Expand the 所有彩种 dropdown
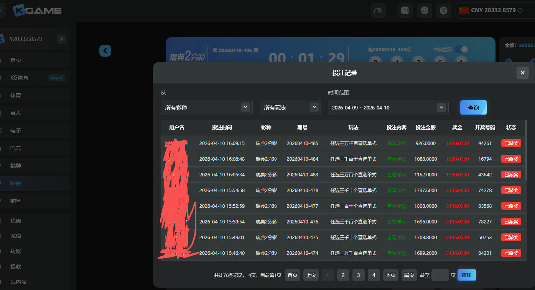 pyautogui.click(x=206, y=108)
